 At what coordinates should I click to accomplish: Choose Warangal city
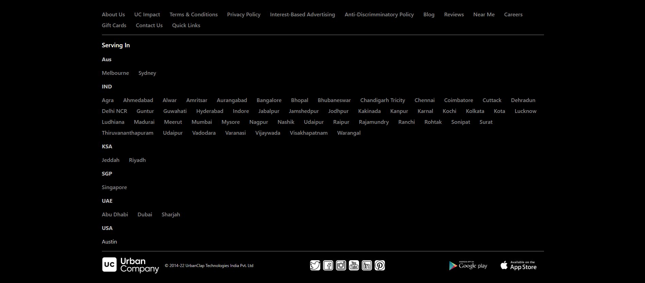(x=349, y=133)
